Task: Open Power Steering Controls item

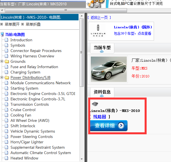Action: (x=32, y=137)
